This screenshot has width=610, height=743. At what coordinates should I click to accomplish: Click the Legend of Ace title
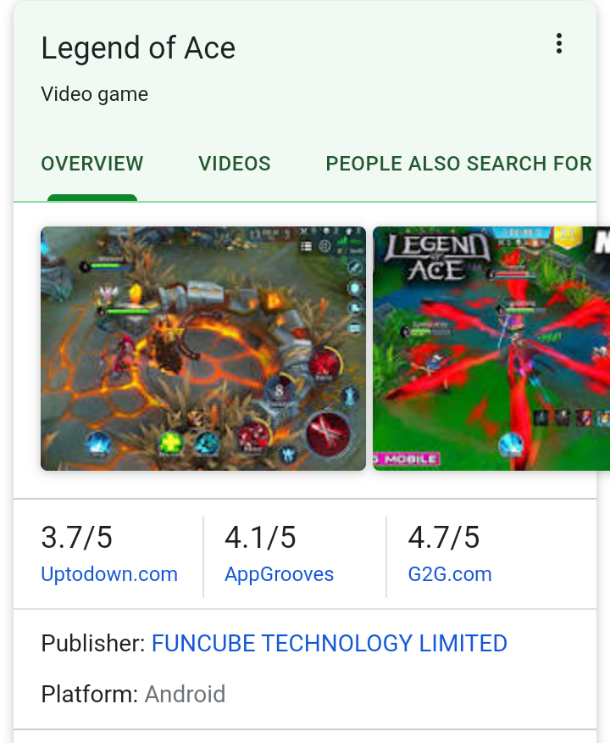pyautogui.click(x=138, y=48)
